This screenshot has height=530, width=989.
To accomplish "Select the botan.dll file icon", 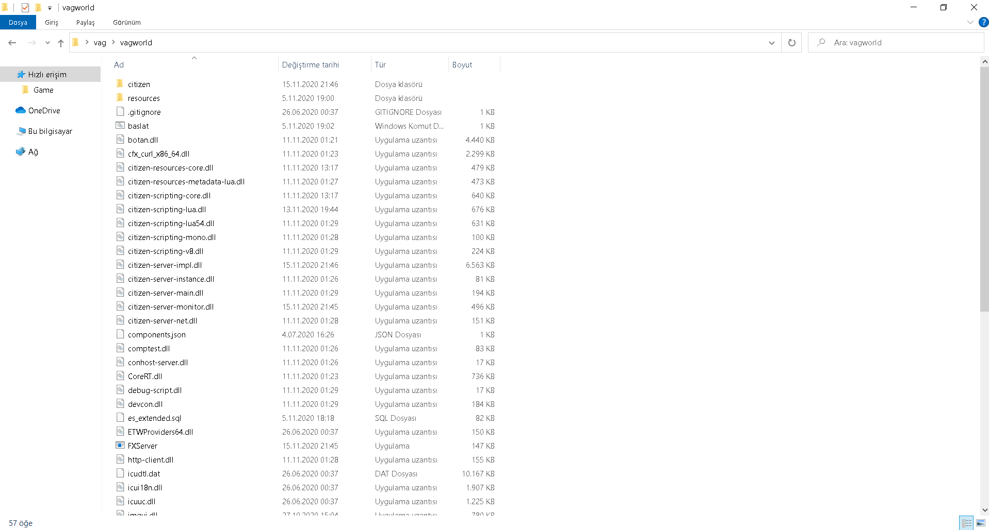I will 120,140.
